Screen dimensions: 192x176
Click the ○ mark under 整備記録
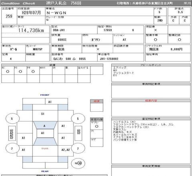point(180,40)
